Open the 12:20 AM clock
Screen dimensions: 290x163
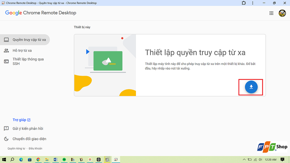(x=270, y=159)
